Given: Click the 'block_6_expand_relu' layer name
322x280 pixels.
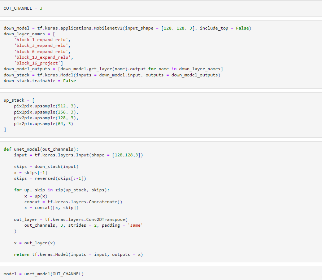Looking at the screenshot, I should (x=43, y=52).
